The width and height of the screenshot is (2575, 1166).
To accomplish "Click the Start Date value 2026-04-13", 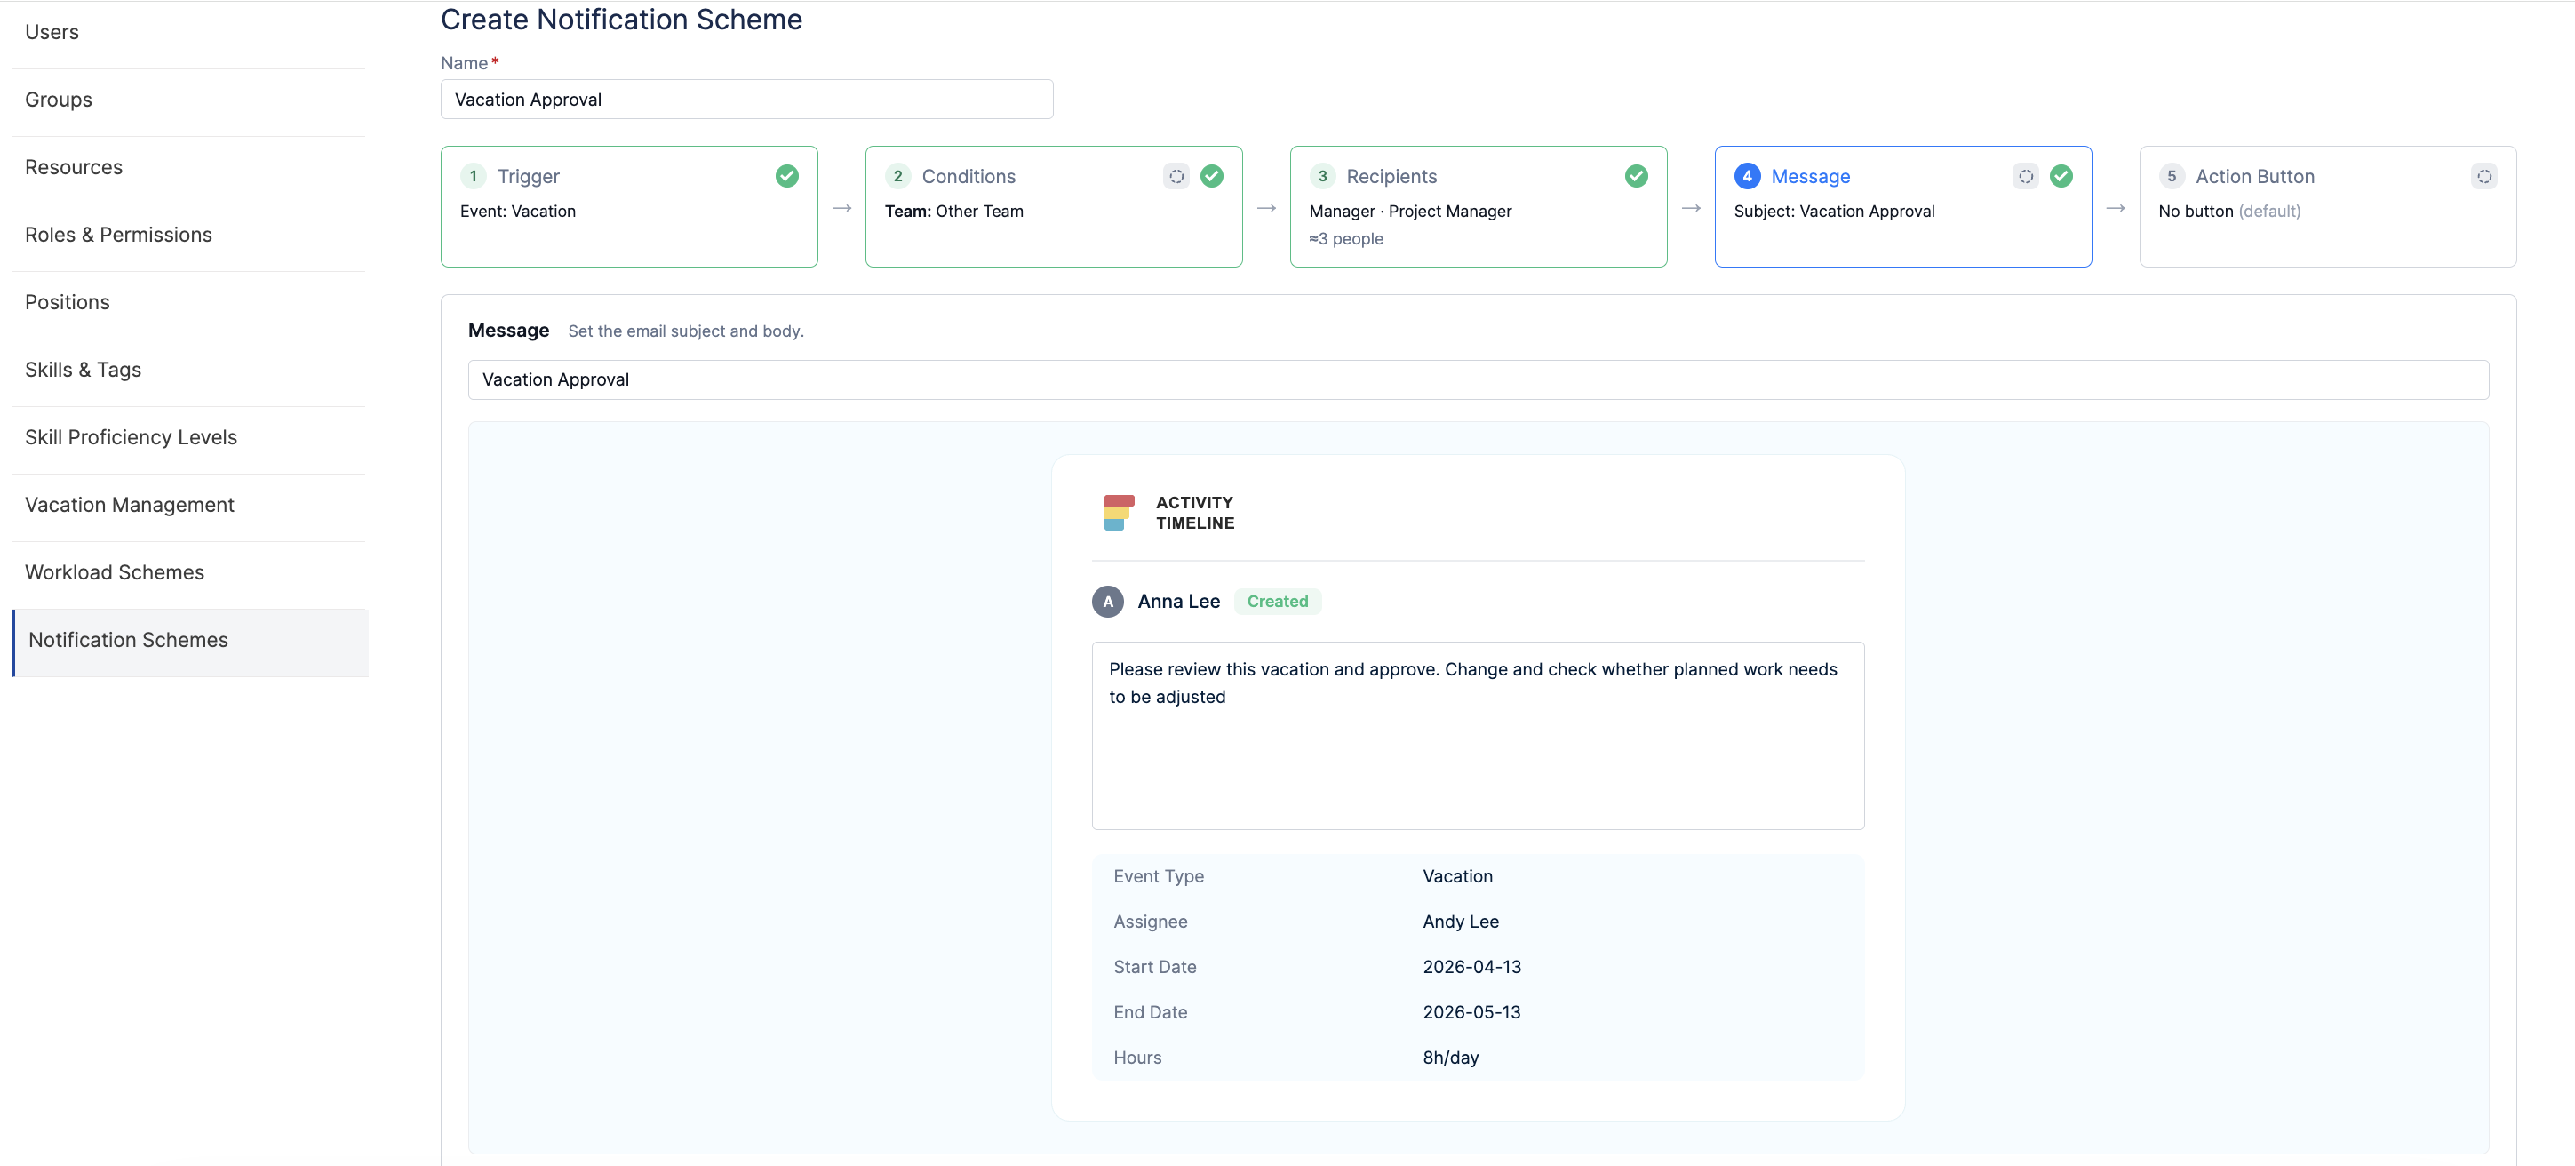I will (1471, 967).
